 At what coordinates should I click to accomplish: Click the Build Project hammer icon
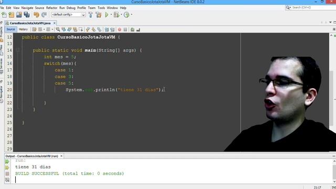click(91, 15)
